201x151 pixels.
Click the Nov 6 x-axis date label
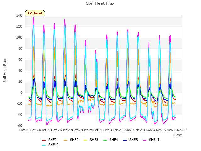tap(172, 130)
